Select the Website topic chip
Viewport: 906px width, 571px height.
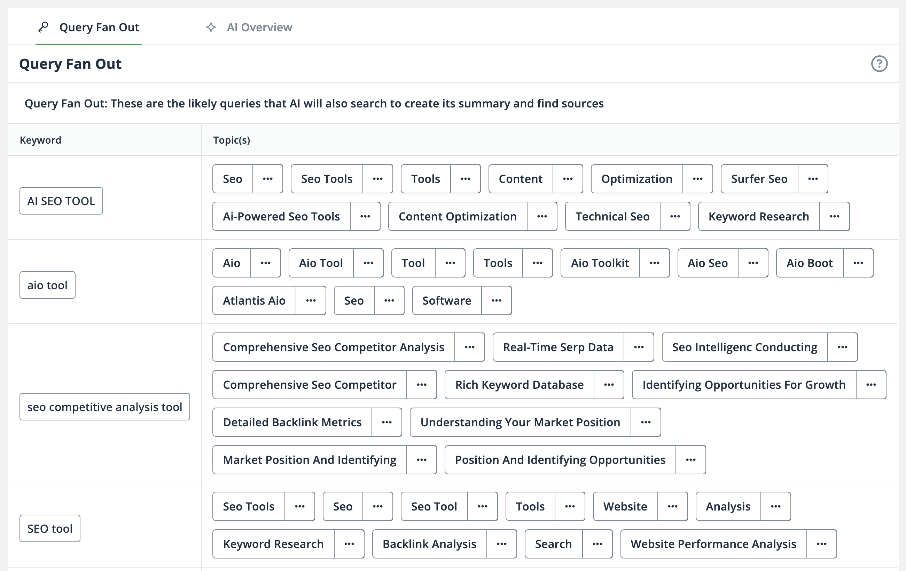coord(625,506)
